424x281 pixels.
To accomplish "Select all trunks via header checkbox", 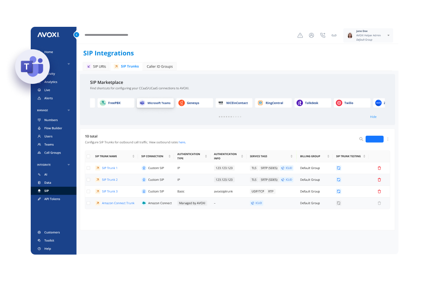I will (89, 156).
